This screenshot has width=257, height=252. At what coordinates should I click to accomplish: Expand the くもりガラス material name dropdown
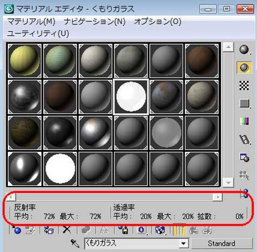click(x=184, y=243)
